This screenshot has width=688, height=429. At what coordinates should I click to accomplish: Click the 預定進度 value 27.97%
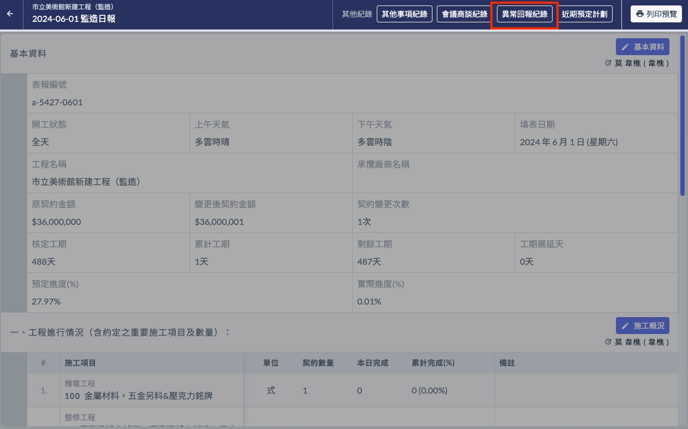tap(46, 301)
